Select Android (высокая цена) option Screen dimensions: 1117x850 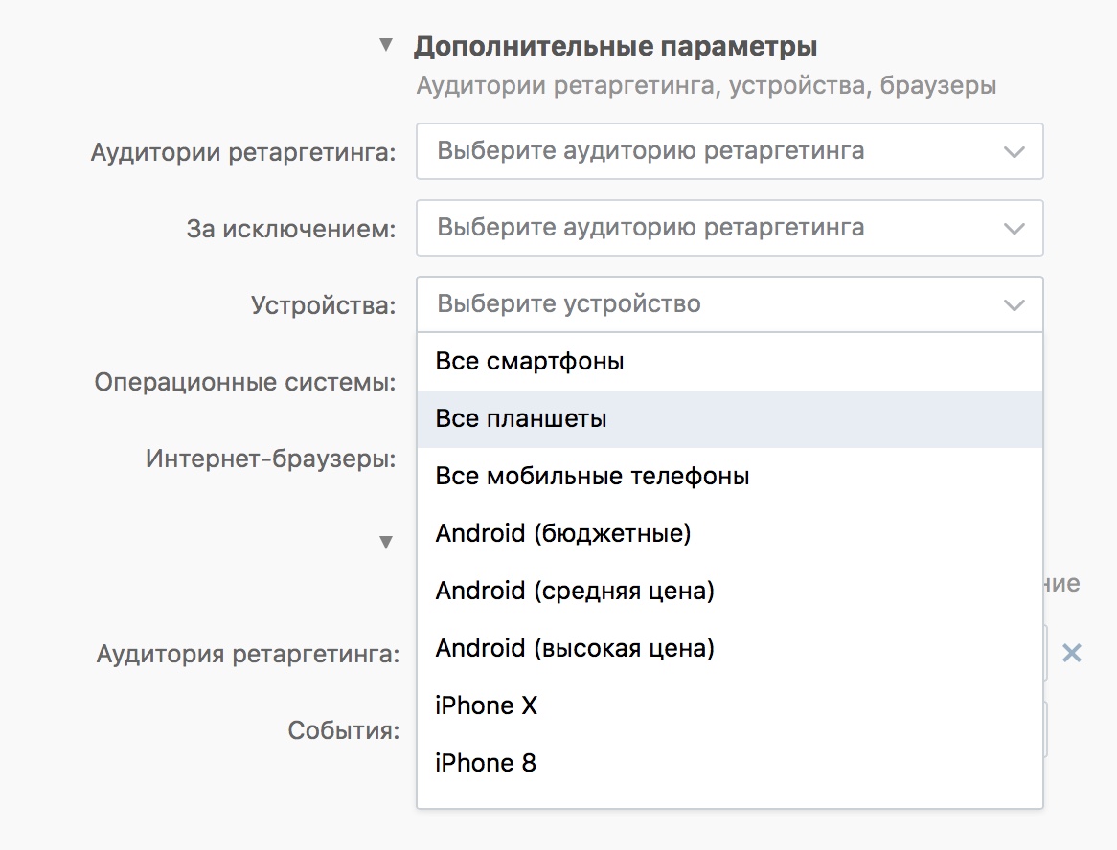click(x=575, y=649)
